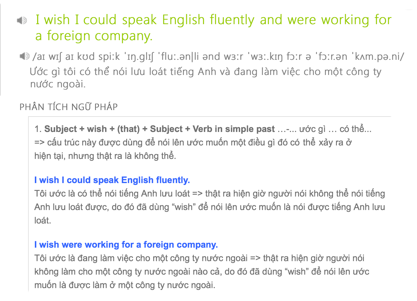Click the "ước gì … có thể..." meaning text

pos(335,129)
